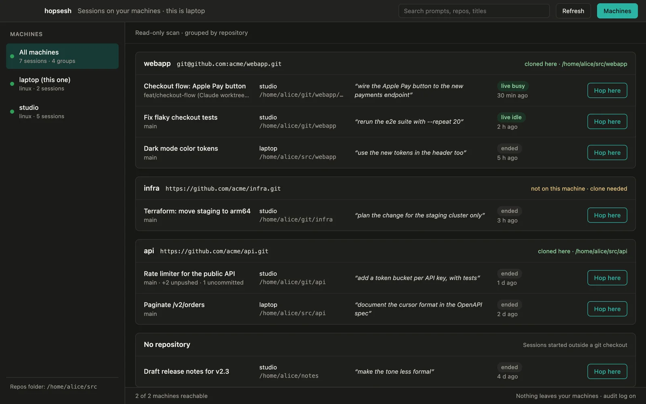The width and height of the screenshot is (646, 404).
Task: Click the 'live busy' status badge
Action: click(x=513, y=86)
